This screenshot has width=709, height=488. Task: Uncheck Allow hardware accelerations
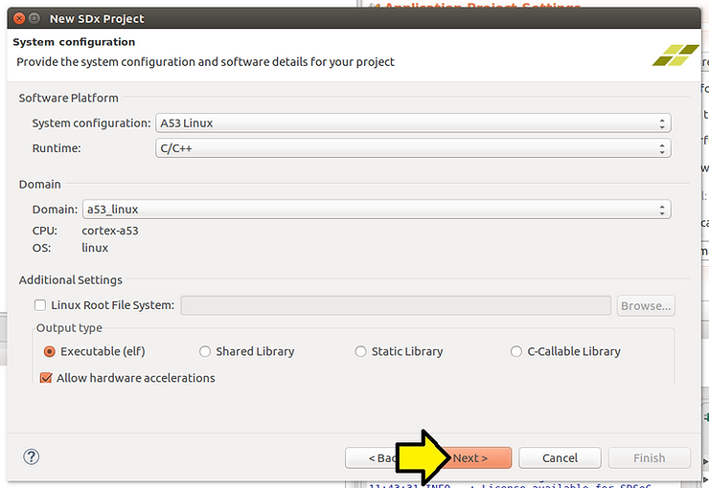[x=46, y=378]
